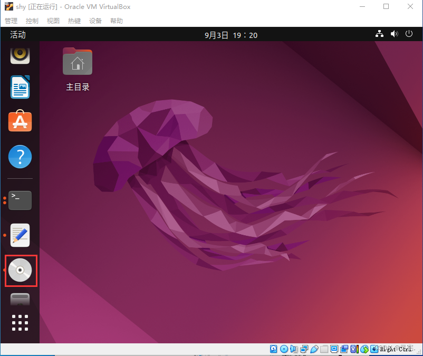Click the USB devices status icon
Screen dimensions: 423x356
click(314, 349)
